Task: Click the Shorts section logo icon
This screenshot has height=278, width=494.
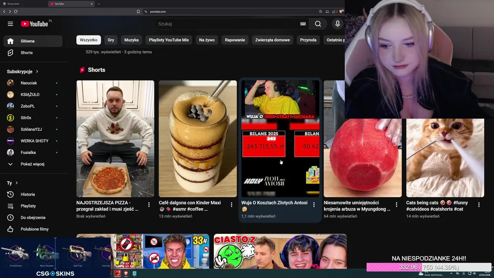Action: click(x=82, y=70)
